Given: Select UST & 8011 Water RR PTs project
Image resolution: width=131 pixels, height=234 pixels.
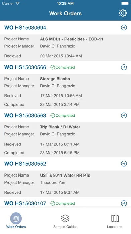Looking at the screenshot, I should (x=65, y=175).
